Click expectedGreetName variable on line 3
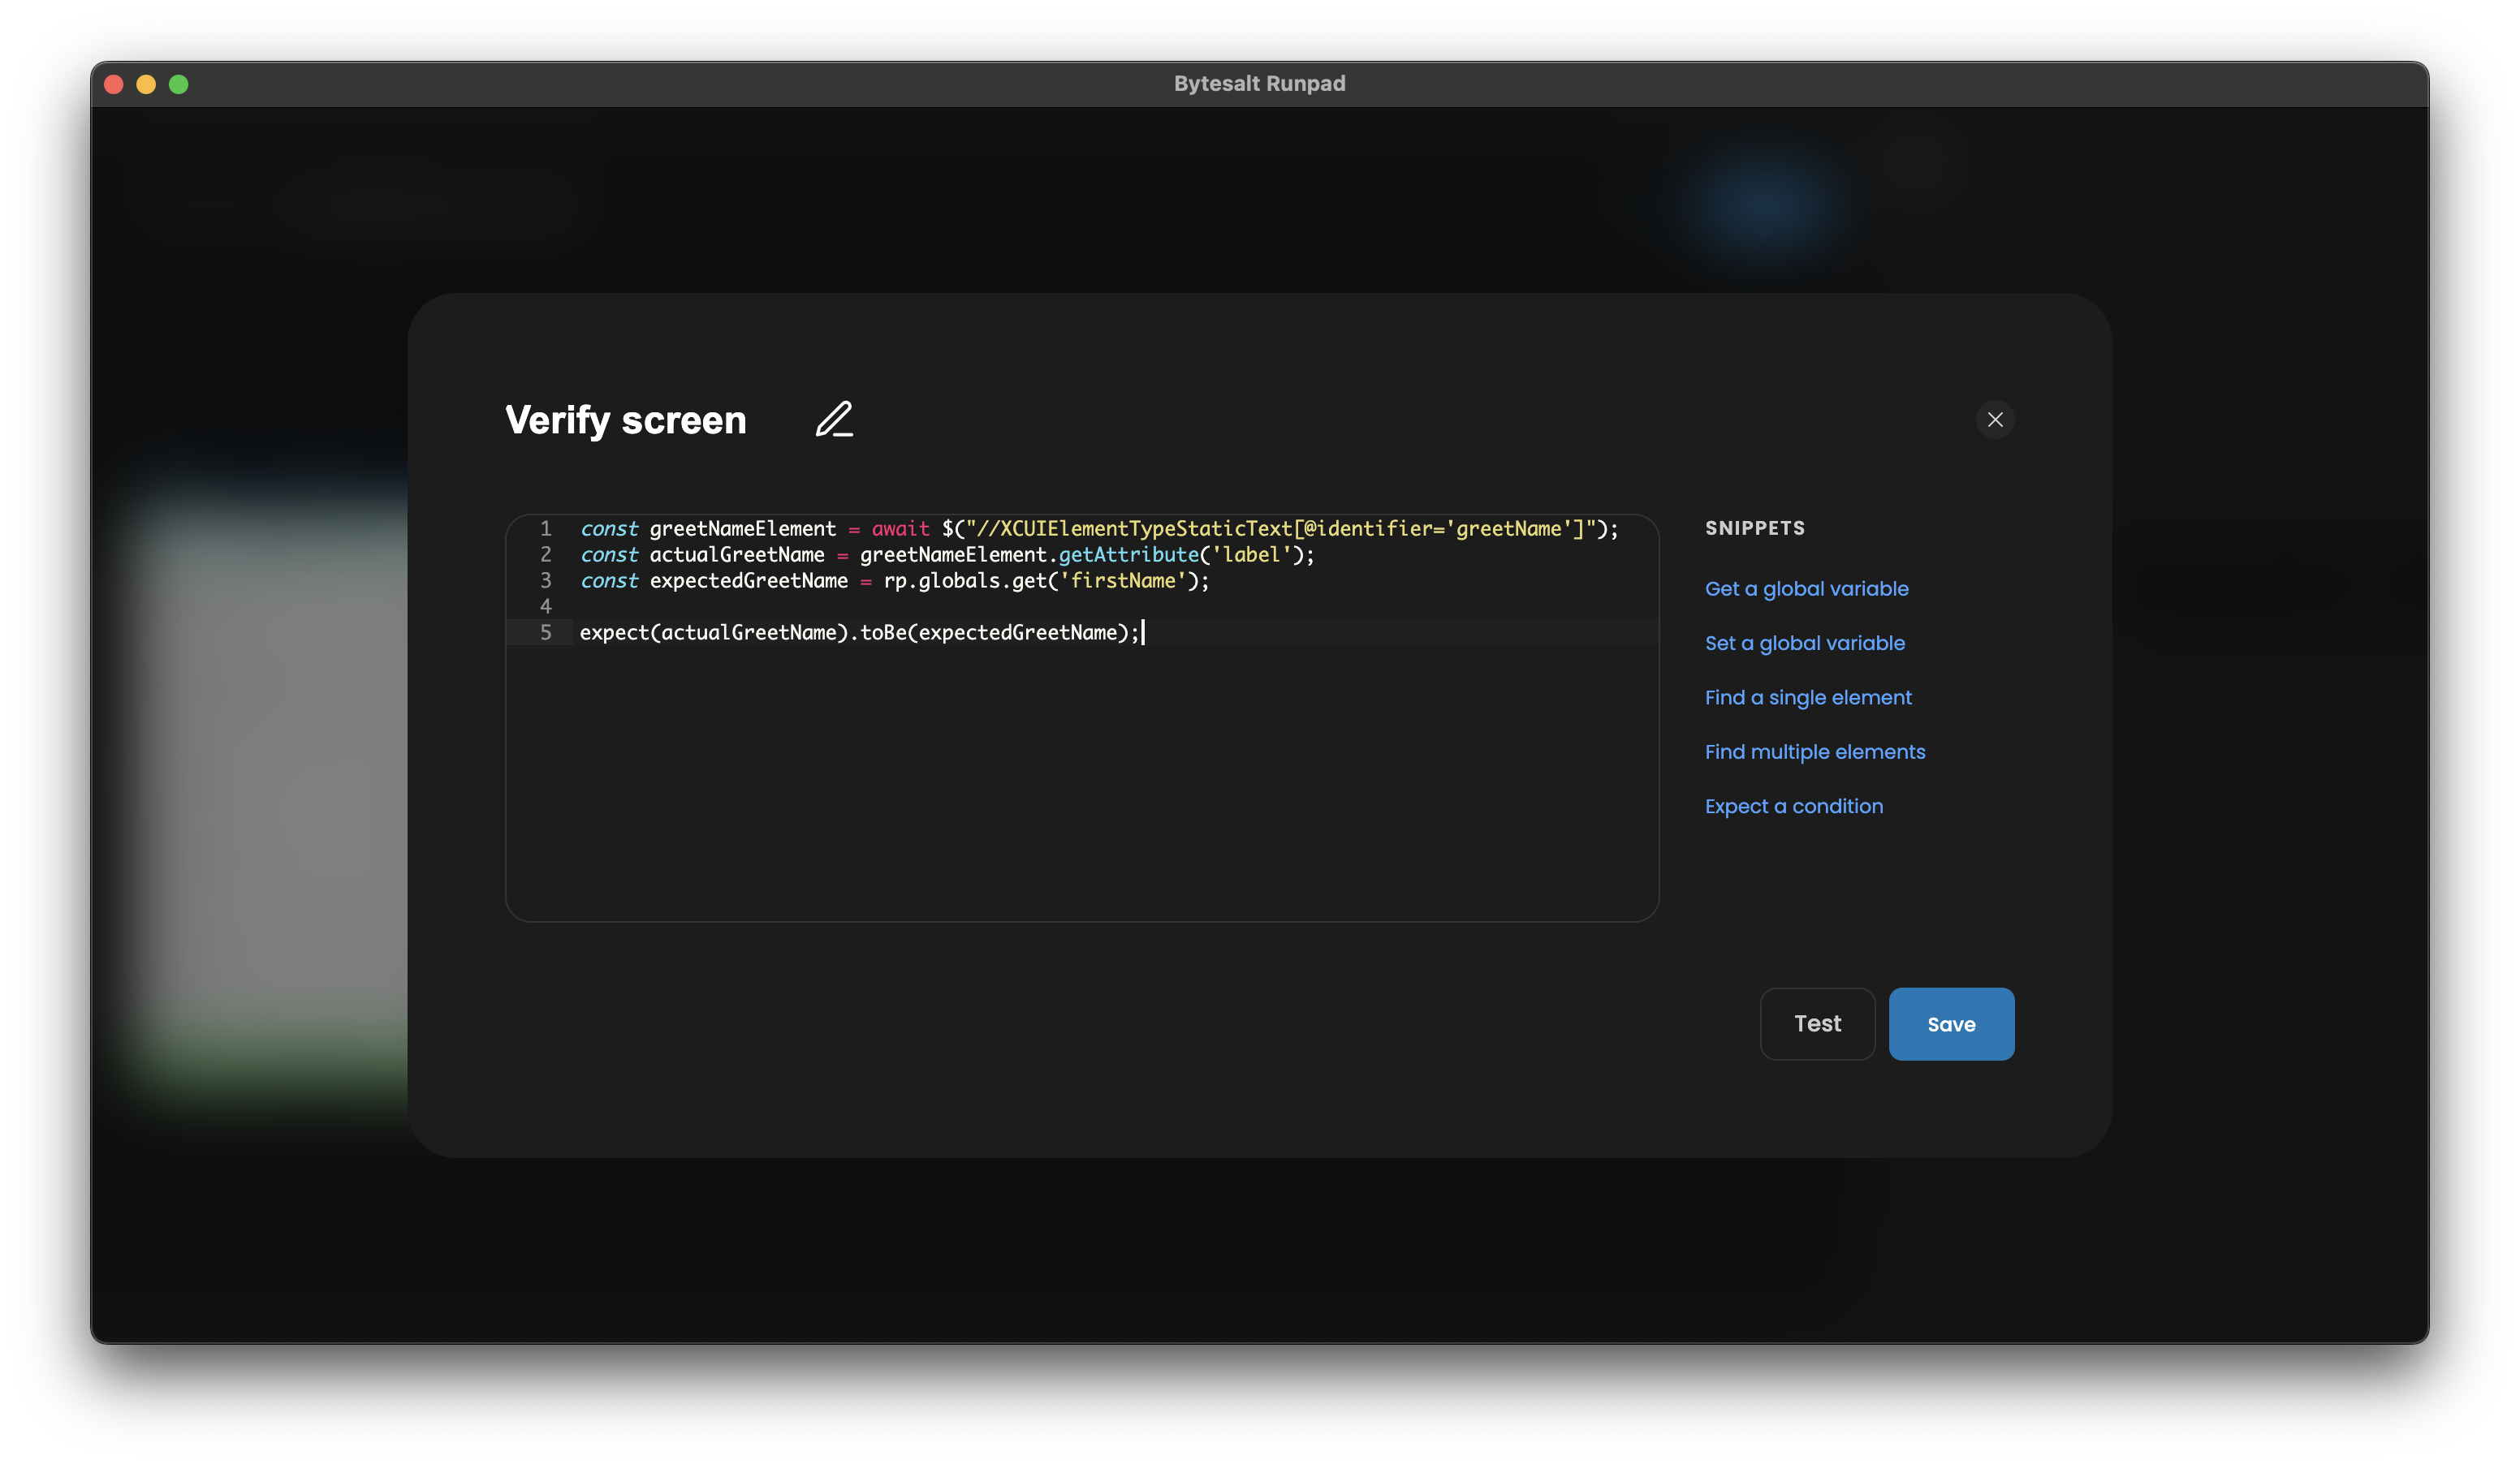Screen dimensions: 2520x1464 [748, 580]
